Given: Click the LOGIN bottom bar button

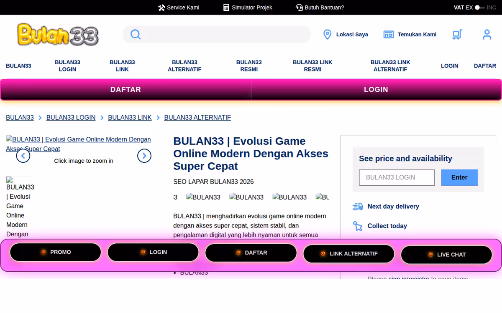Looking at the screenshot, I should pos(153,252).
